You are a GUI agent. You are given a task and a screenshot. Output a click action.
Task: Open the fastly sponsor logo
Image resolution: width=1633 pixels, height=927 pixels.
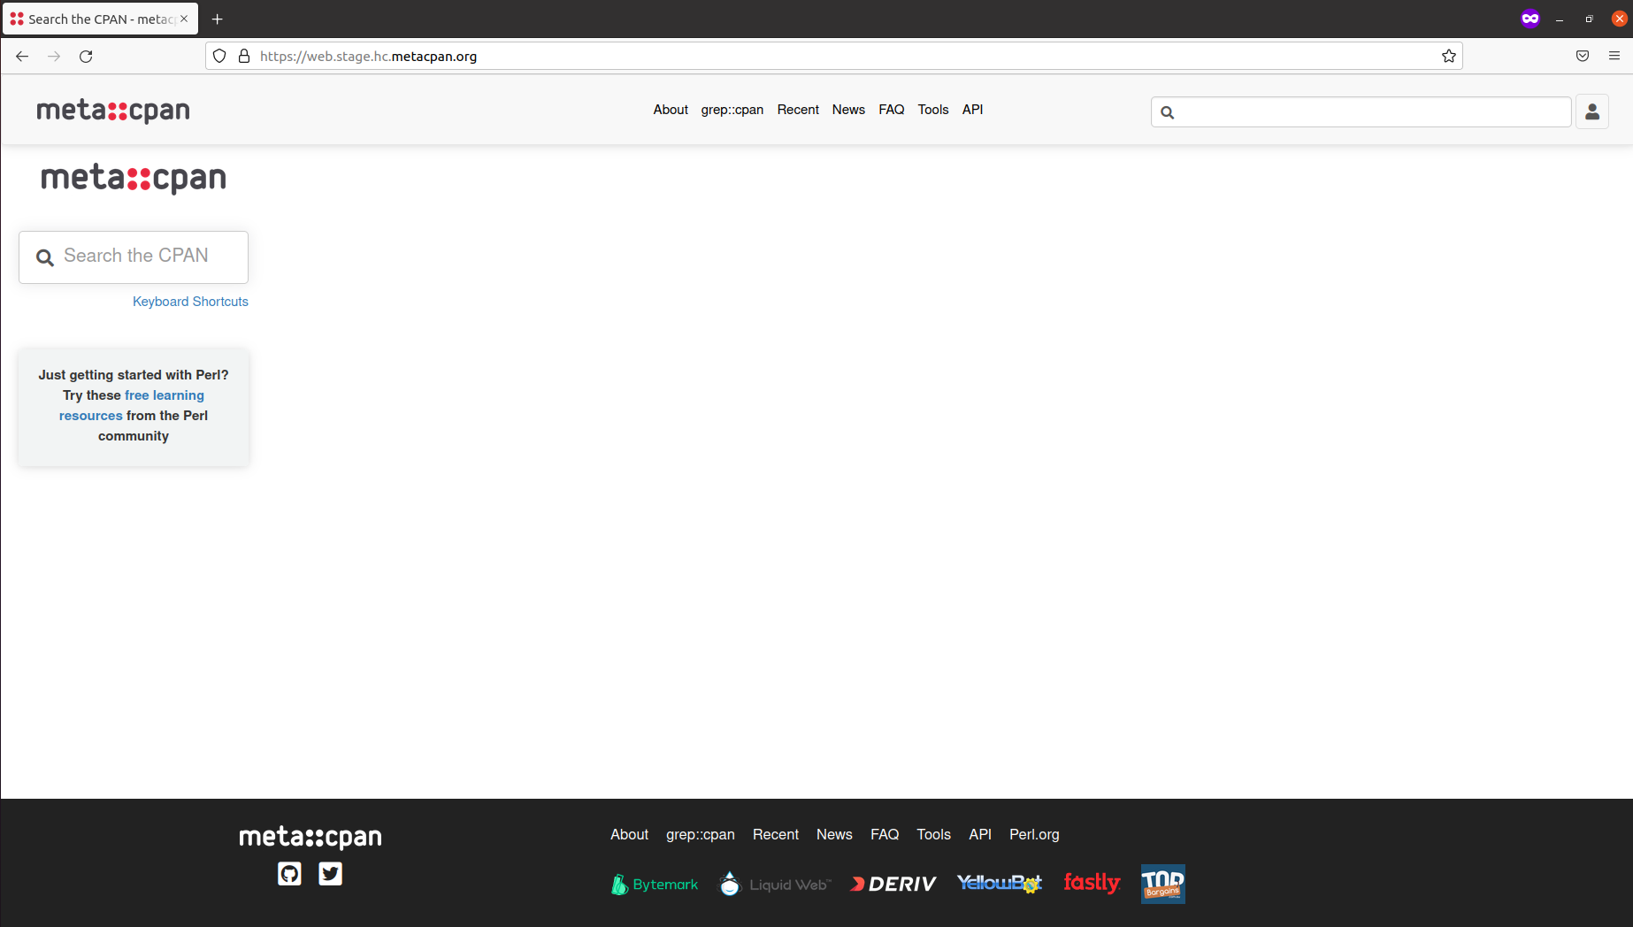coord(1092,883)
